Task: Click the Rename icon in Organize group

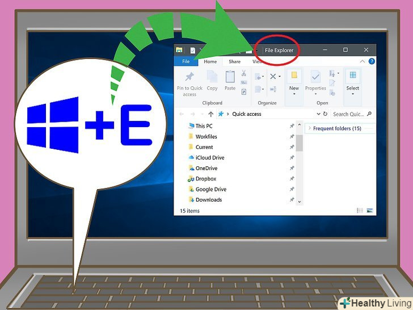Action: click(x=273, y=89)
